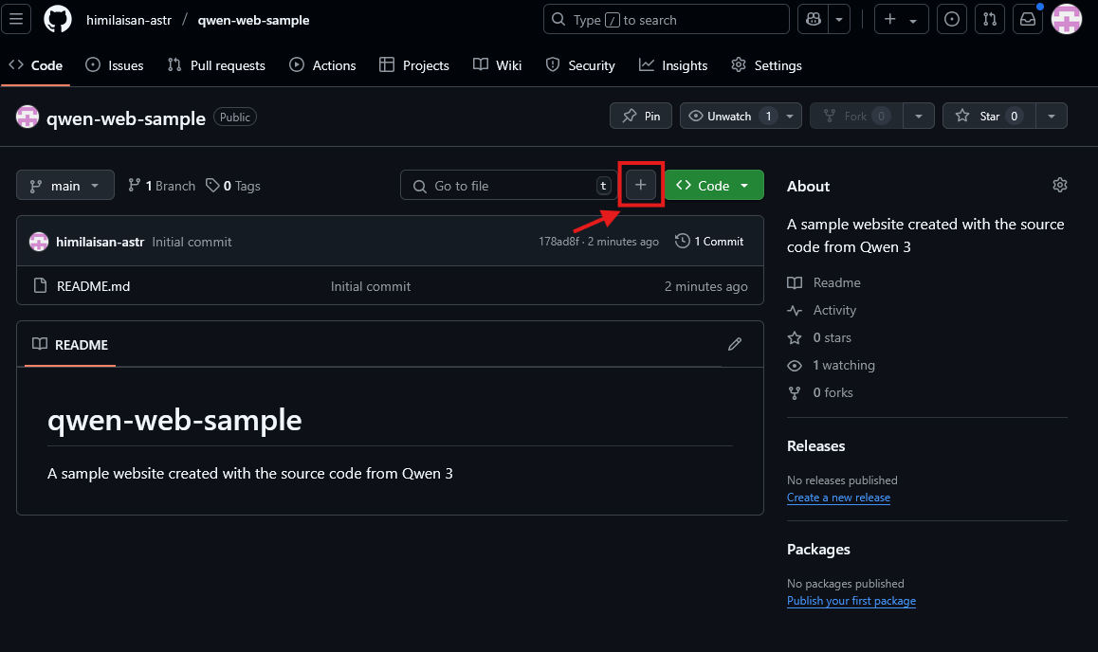The width and height of the screenshot is (1098, 652).
Task: Expand the Copilot dropdown arrow
Action: coord(839,20)
